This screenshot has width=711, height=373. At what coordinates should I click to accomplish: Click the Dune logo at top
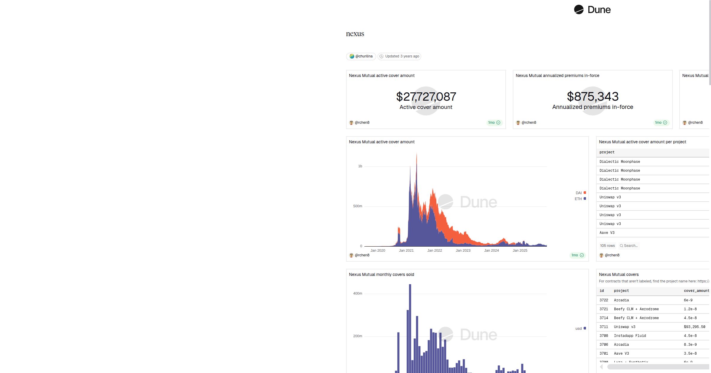592,10
